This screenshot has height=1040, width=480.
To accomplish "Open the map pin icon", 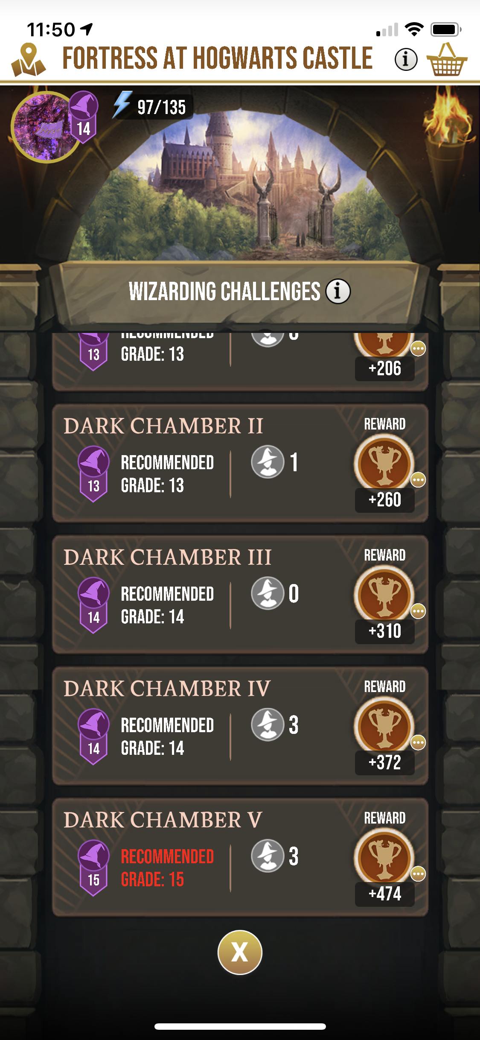I will (28, 60).
